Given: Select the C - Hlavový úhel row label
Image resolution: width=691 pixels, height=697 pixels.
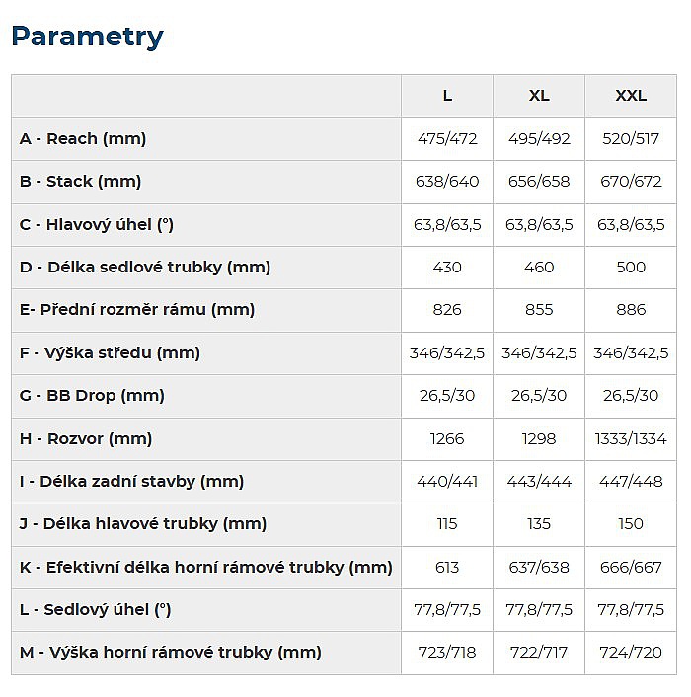Looking at the screenshot, I should point(97,224).
